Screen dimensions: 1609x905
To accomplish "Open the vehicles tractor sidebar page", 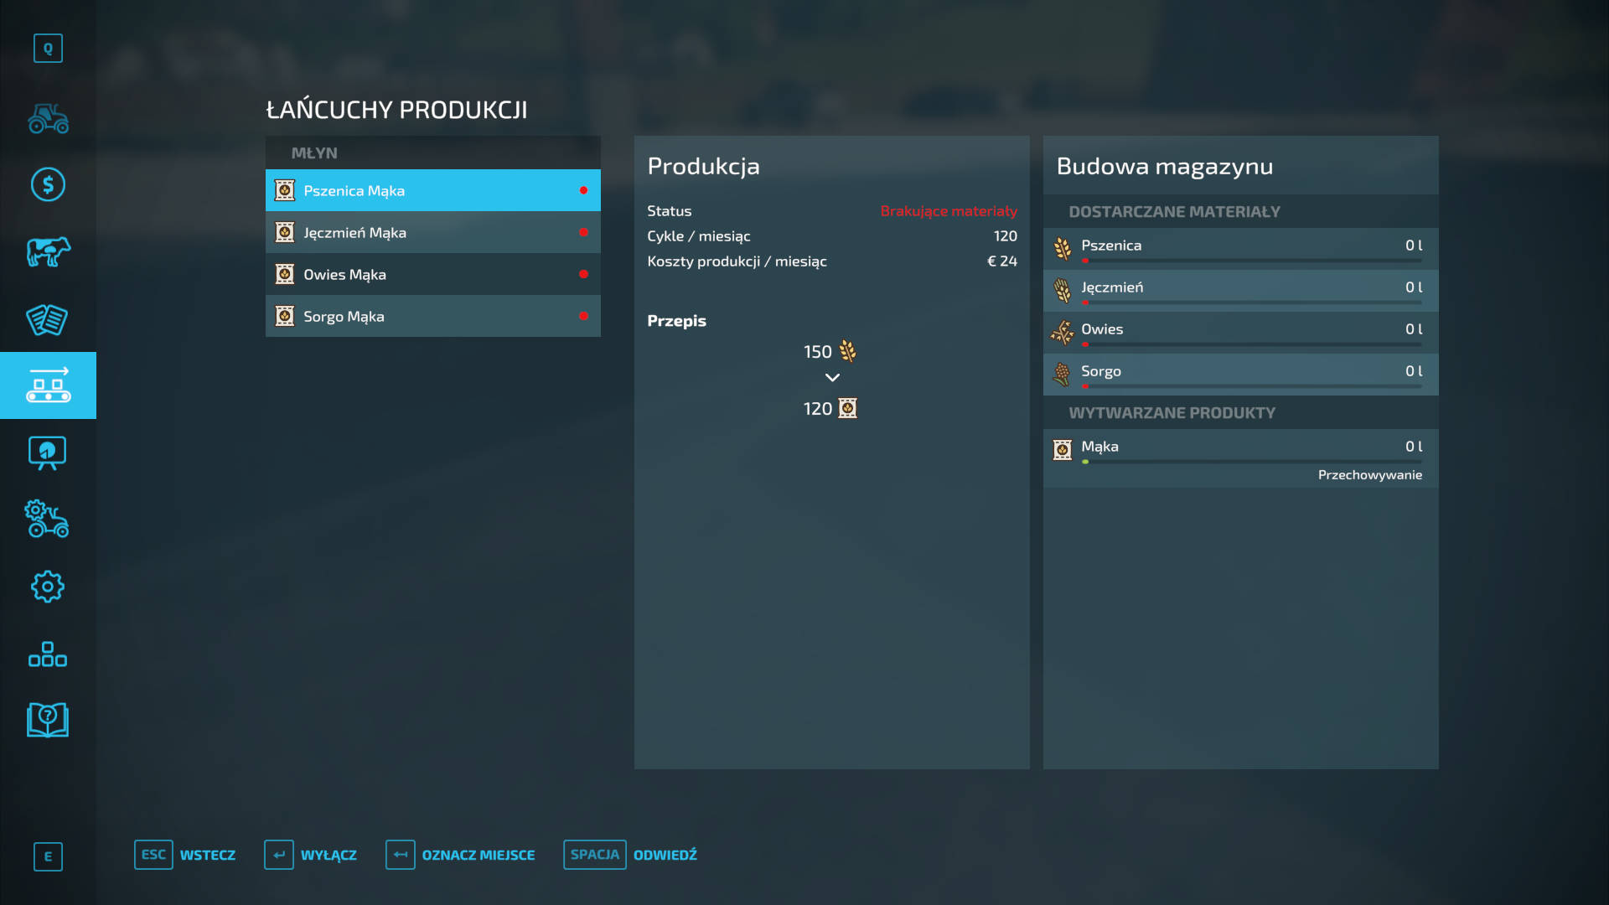I will click(48, 118).
